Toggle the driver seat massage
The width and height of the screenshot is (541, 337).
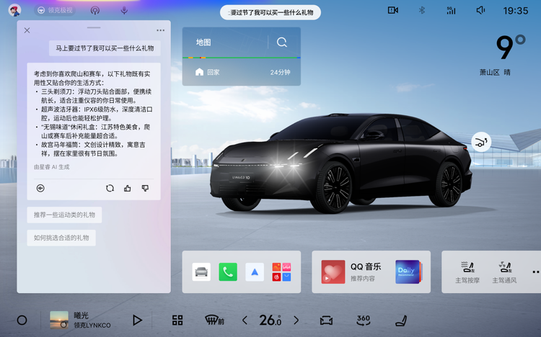tap(467, 271)
